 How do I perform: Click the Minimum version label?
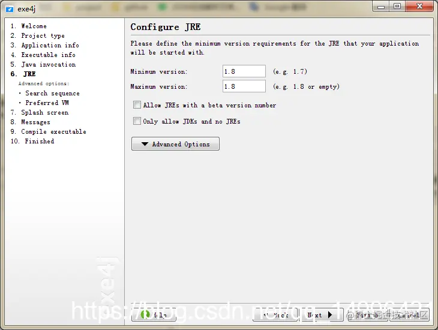point(158,72)
